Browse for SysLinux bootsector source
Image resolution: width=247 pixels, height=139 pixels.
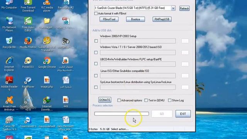tap(185, 87)
